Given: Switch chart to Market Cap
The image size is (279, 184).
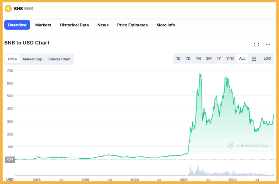Looking at the screenshot, I should point(33,59).
